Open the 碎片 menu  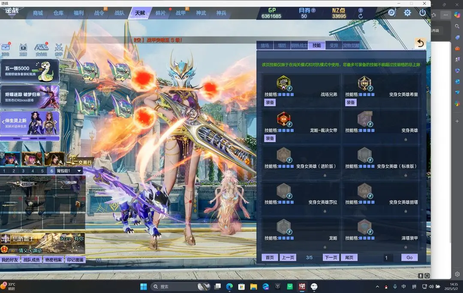pyautogui.click(x=160, y=13)
